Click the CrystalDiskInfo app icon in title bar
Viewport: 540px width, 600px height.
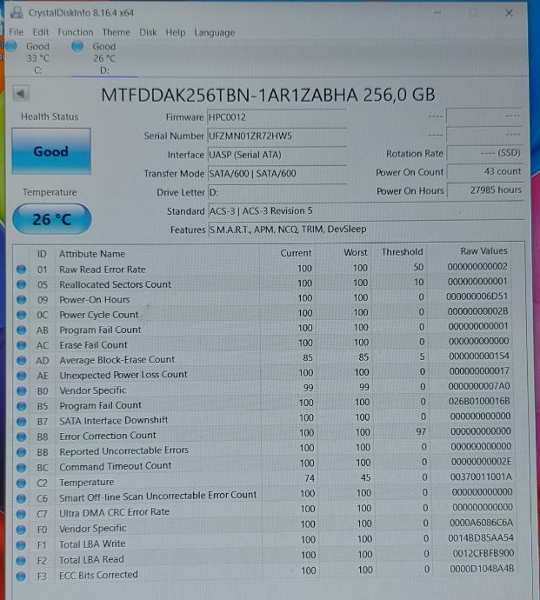(17, 12)
